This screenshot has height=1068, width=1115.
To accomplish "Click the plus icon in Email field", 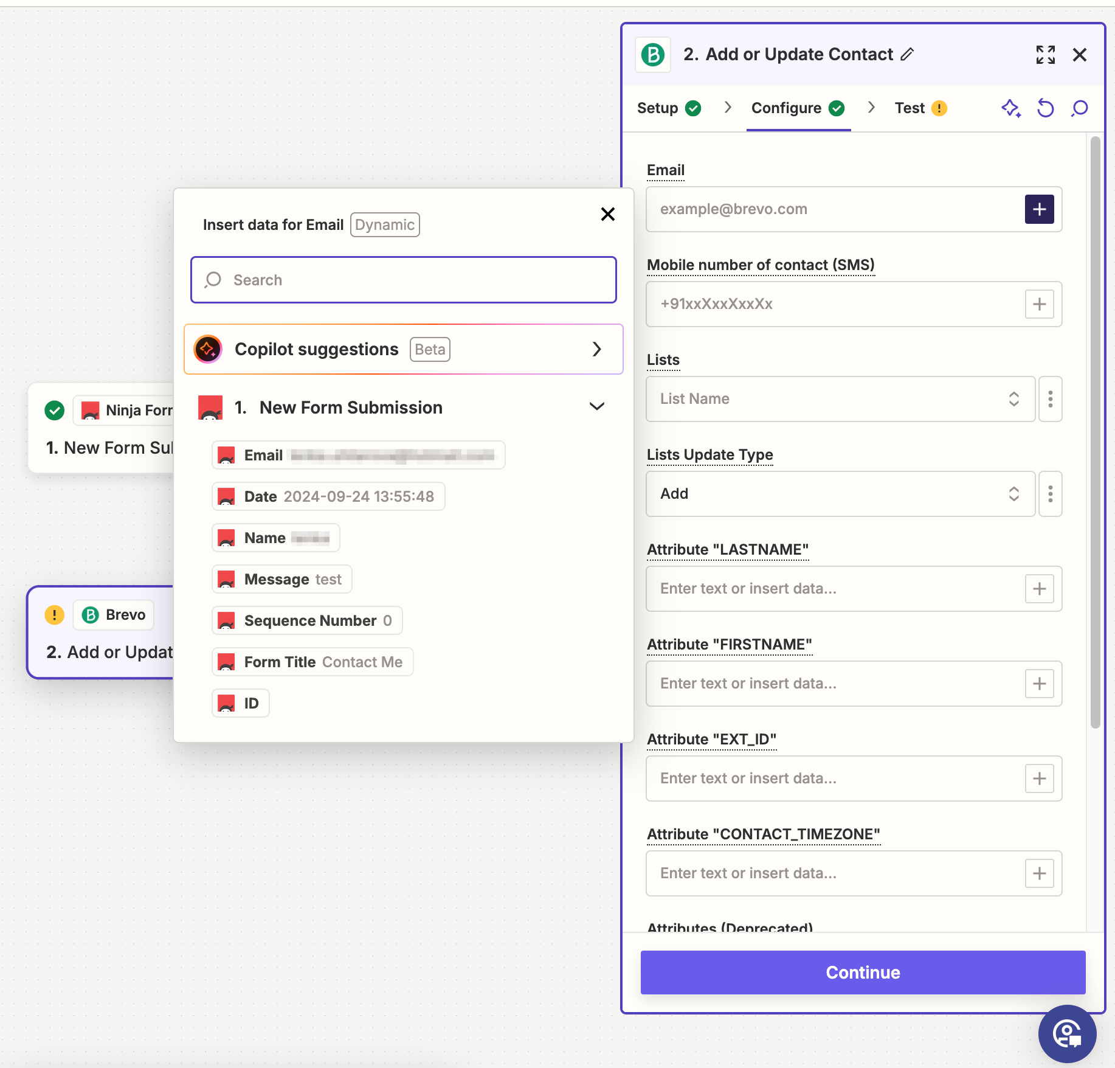I will pyautogui.click(x=1039, y=209).
